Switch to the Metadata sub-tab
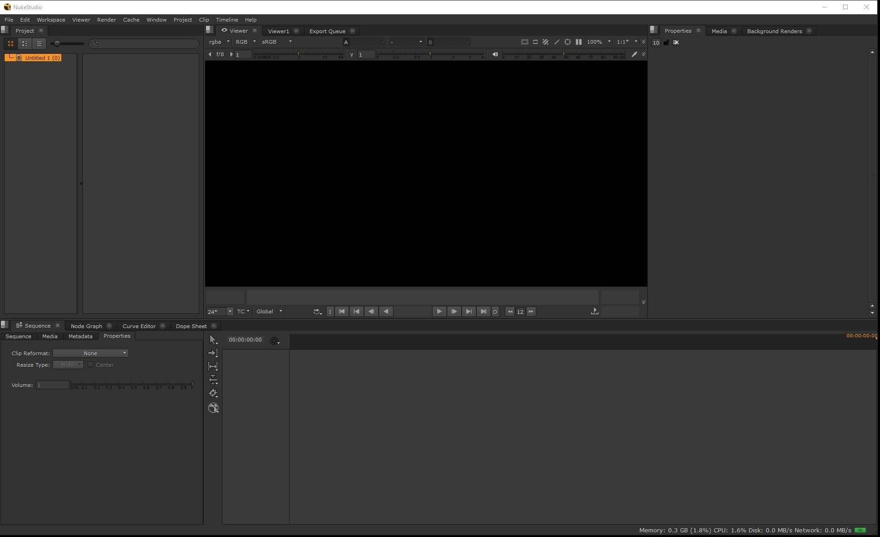 pyautogui.click(x=80, y=336)
